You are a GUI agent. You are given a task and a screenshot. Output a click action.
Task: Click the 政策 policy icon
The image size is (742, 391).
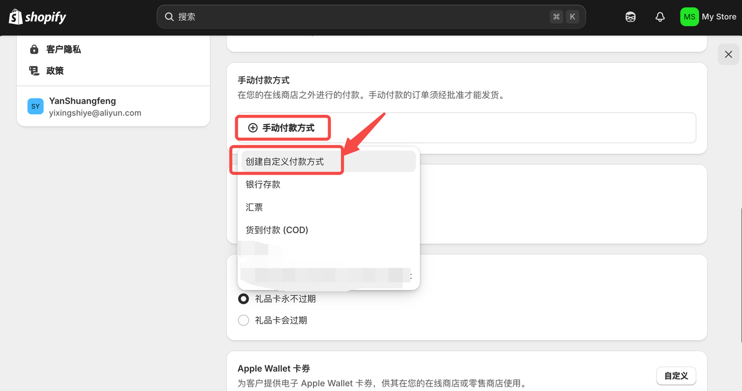34,71
